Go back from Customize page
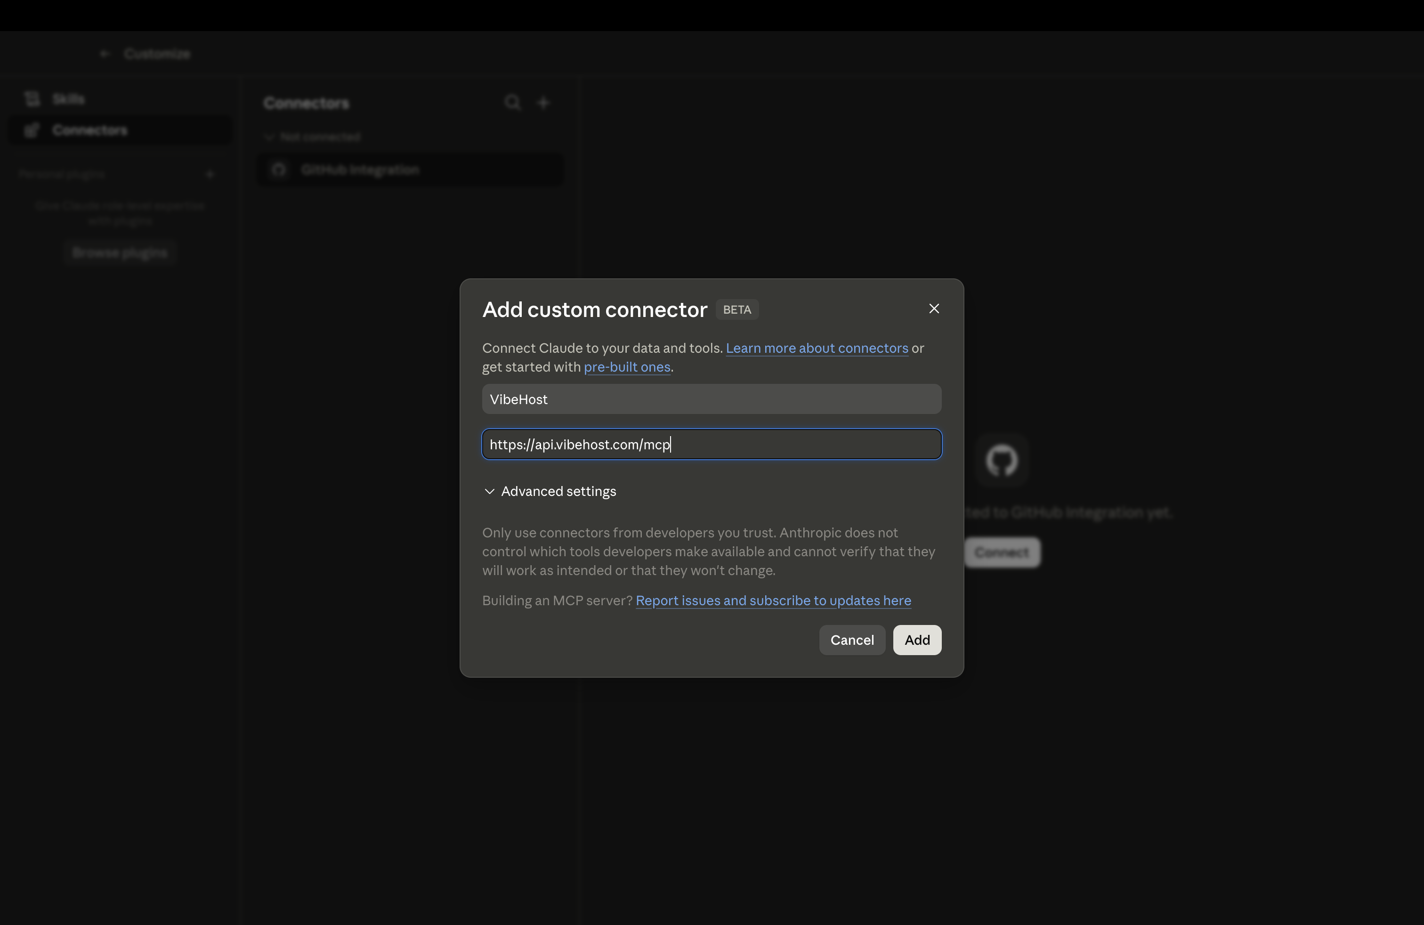This screenshot has height=925, width=1424. (x=105, y=54)
